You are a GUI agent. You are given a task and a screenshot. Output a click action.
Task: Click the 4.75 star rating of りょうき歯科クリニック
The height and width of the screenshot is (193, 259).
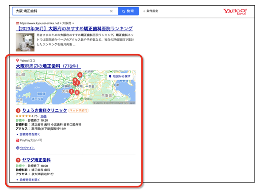tap(27, 116)
